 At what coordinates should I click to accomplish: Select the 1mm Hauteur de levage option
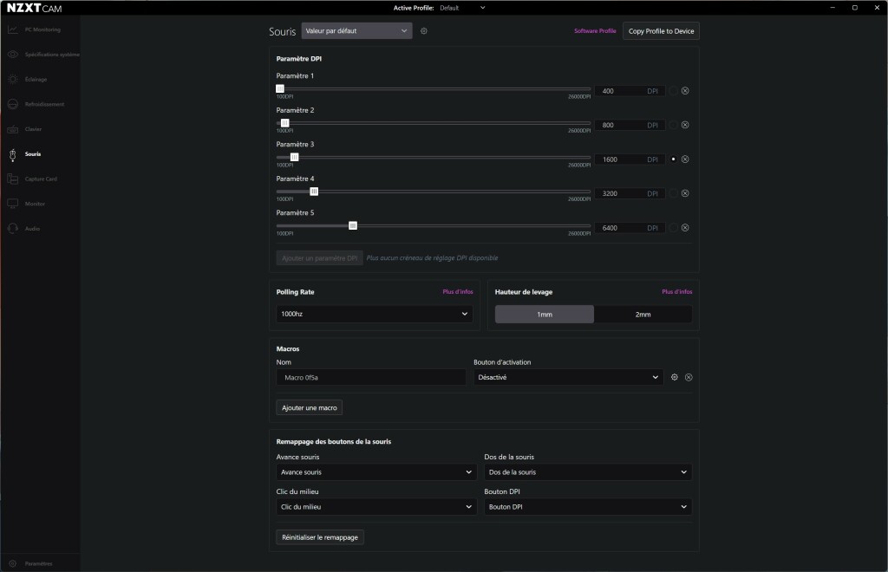coord(544,314)
